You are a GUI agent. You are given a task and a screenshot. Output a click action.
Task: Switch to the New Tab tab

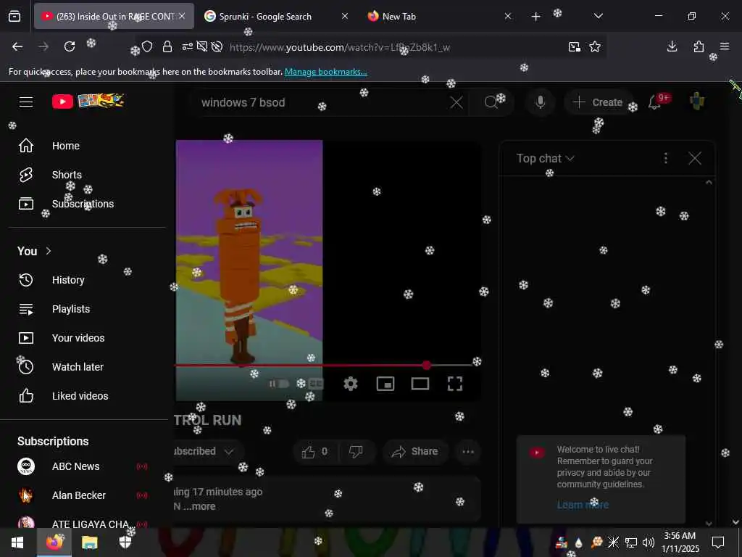point(439,17)
